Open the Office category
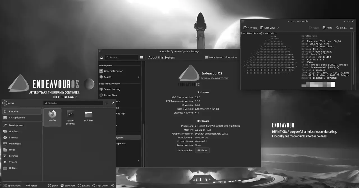The height and width of the screenshot is (188, 359). [22, 150]
